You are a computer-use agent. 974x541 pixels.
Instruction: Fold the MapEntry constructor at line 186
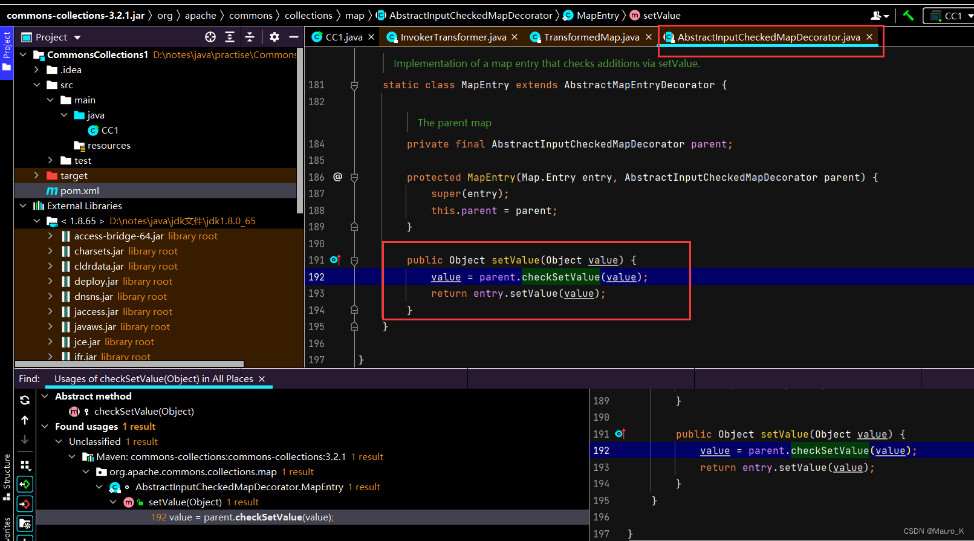coord(354,178)
